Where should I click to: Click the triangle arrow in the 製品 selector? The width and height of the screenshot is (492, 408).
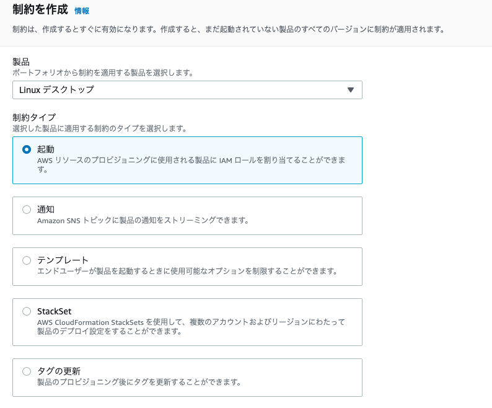pos(351,90)
